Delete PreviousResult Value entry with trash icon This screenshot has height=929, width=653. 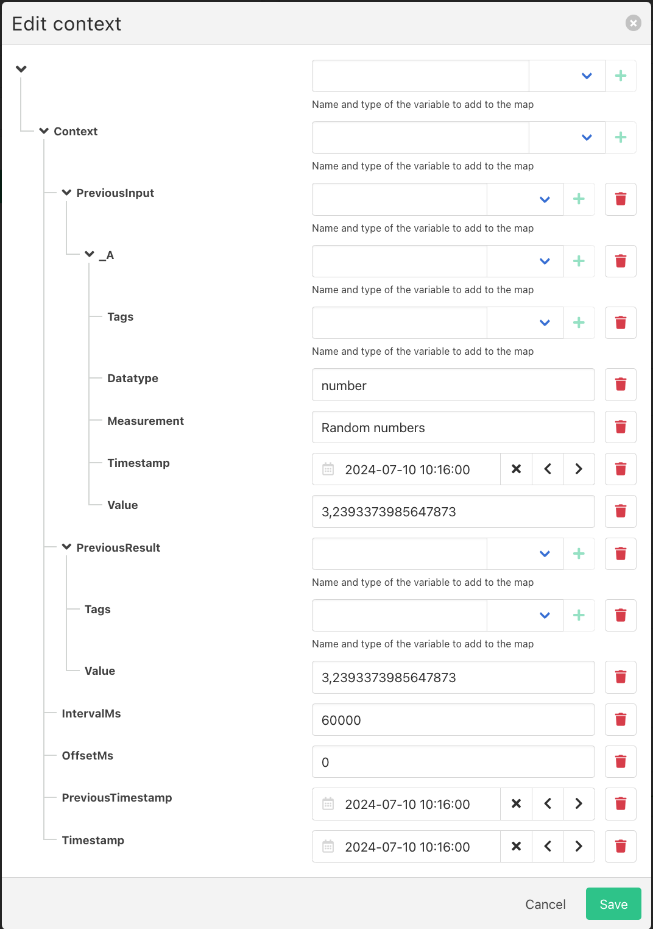point(621,677)
